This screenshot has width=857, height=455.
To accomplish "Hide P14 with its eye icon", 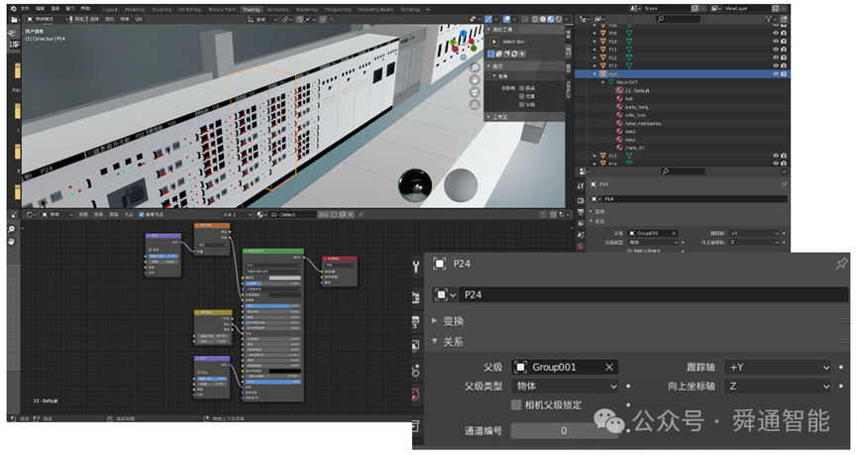I will pos(776,73).
